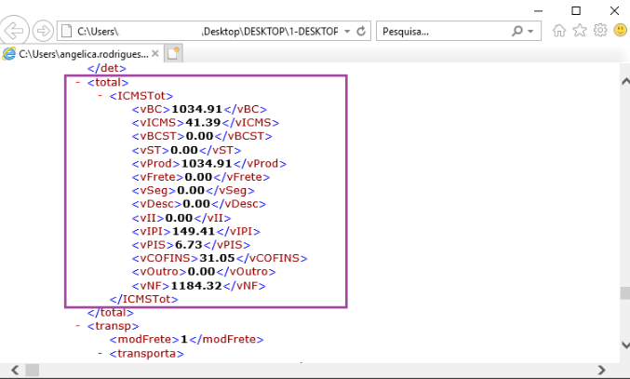Click the vNF value 1184.32
This screenshot has width=630, height=379.
click(196, 286)
